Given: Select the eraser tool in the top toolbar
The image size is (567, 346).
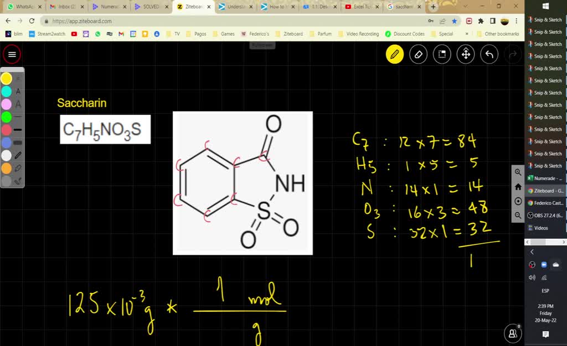Looking at the screenshot, I should click(x=418, y=54).
